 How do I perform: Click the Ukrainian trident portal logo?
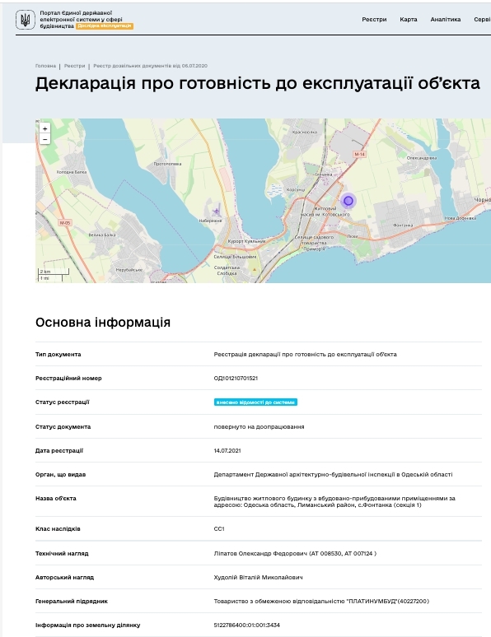(26, 20)
